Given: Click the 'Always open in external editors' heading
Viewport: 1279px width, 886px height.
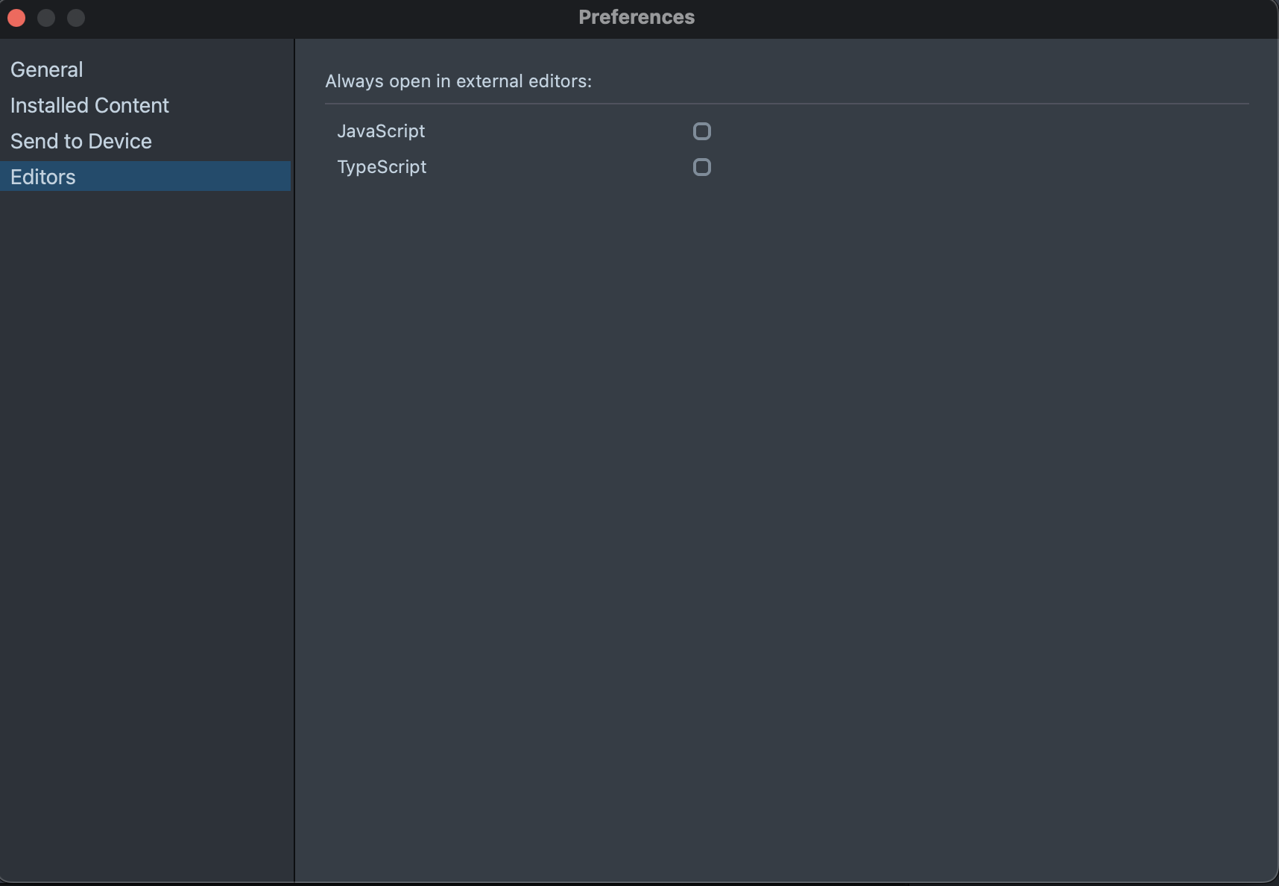Looking at the screenshot, I should (x=458, y=81).
